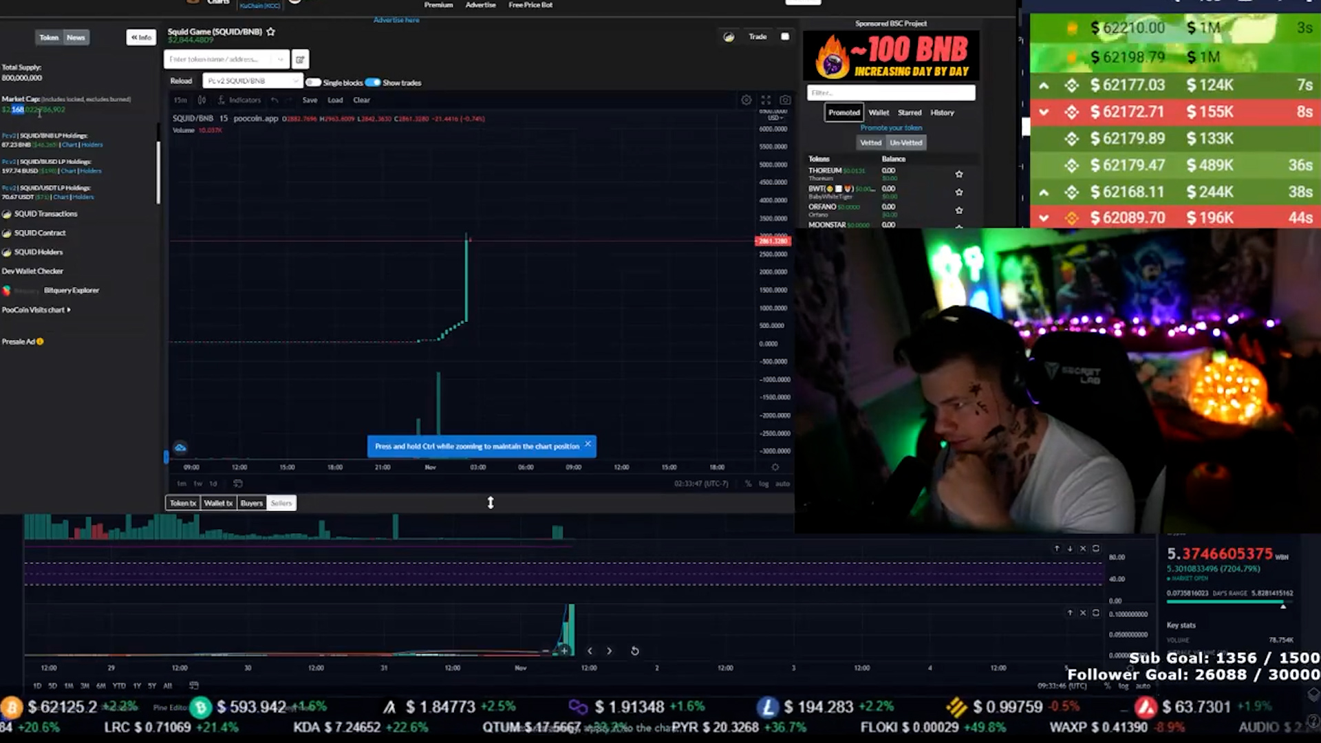
Task: Change the candlestick bar style icon
Action: [202, 100]
